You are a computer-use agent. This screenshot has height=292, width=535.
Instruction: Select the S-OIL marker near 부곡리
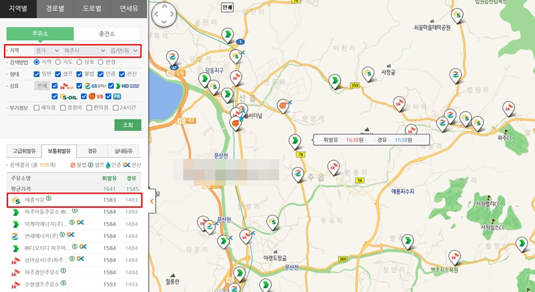(x=272, y=222)
